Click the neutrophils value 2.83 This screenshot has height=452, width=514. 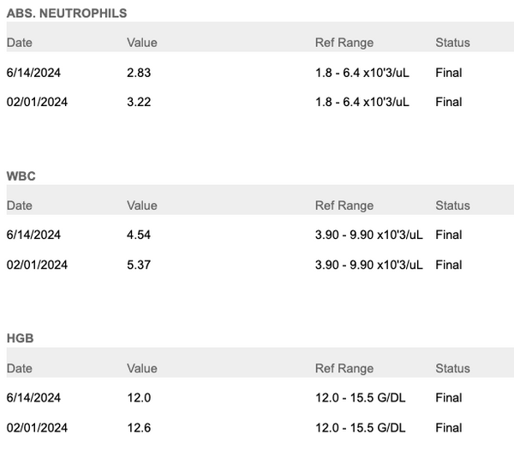point(139,73)
